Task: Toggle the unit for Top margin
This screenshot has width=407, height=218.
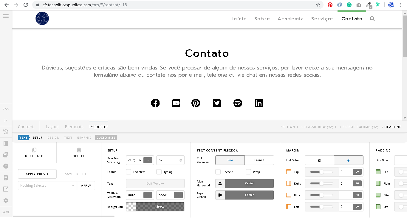Action: (x=357, y=172)
